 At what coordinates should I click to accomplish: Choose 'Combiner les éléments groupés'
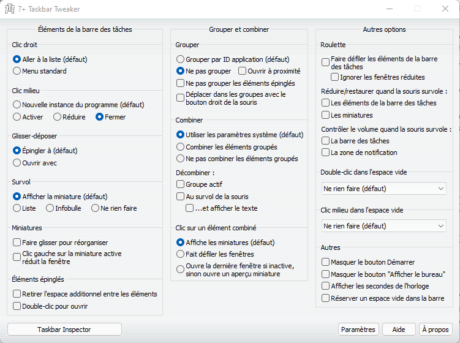pyautogui.click(x=181, y=147)
